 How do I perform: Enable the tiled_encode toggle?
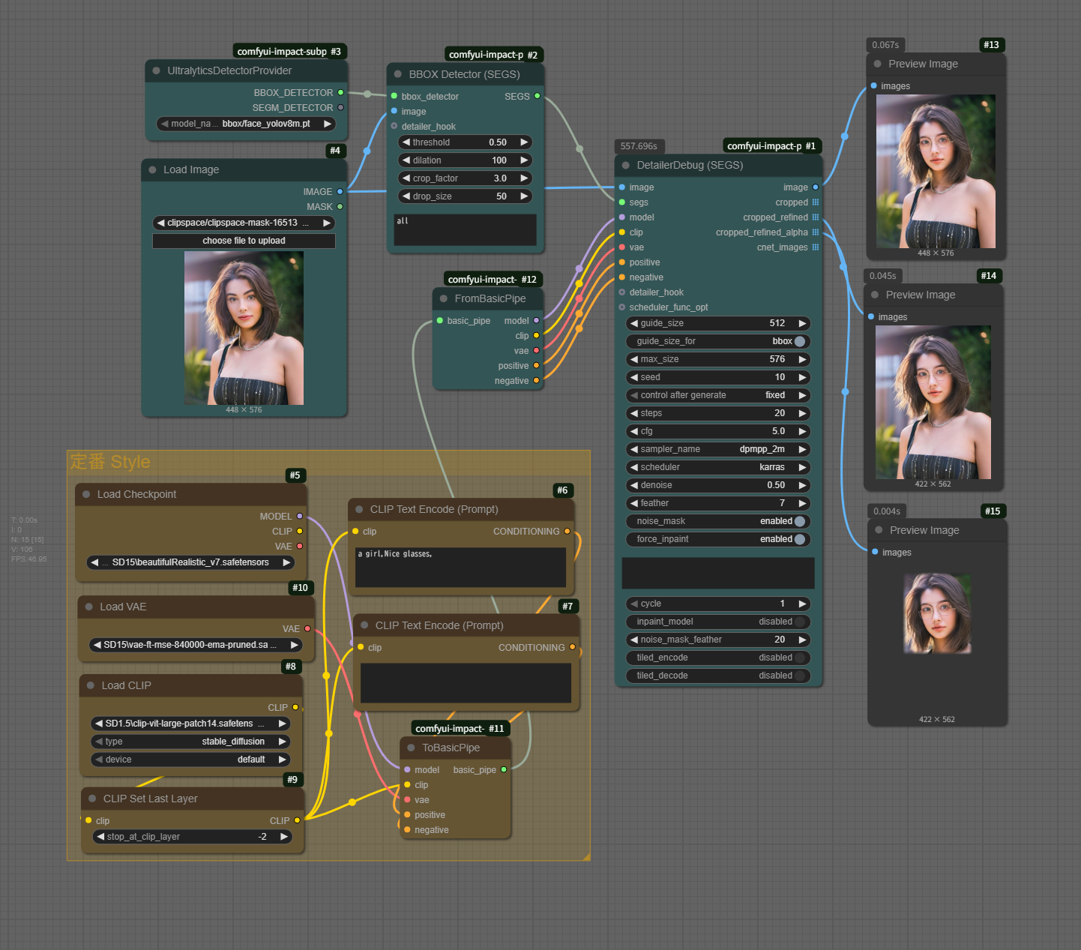799,658
